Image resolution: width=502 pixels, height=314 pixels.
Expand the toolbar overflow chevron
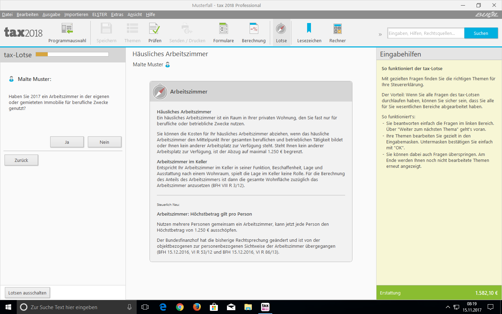(x=380, y=34)
